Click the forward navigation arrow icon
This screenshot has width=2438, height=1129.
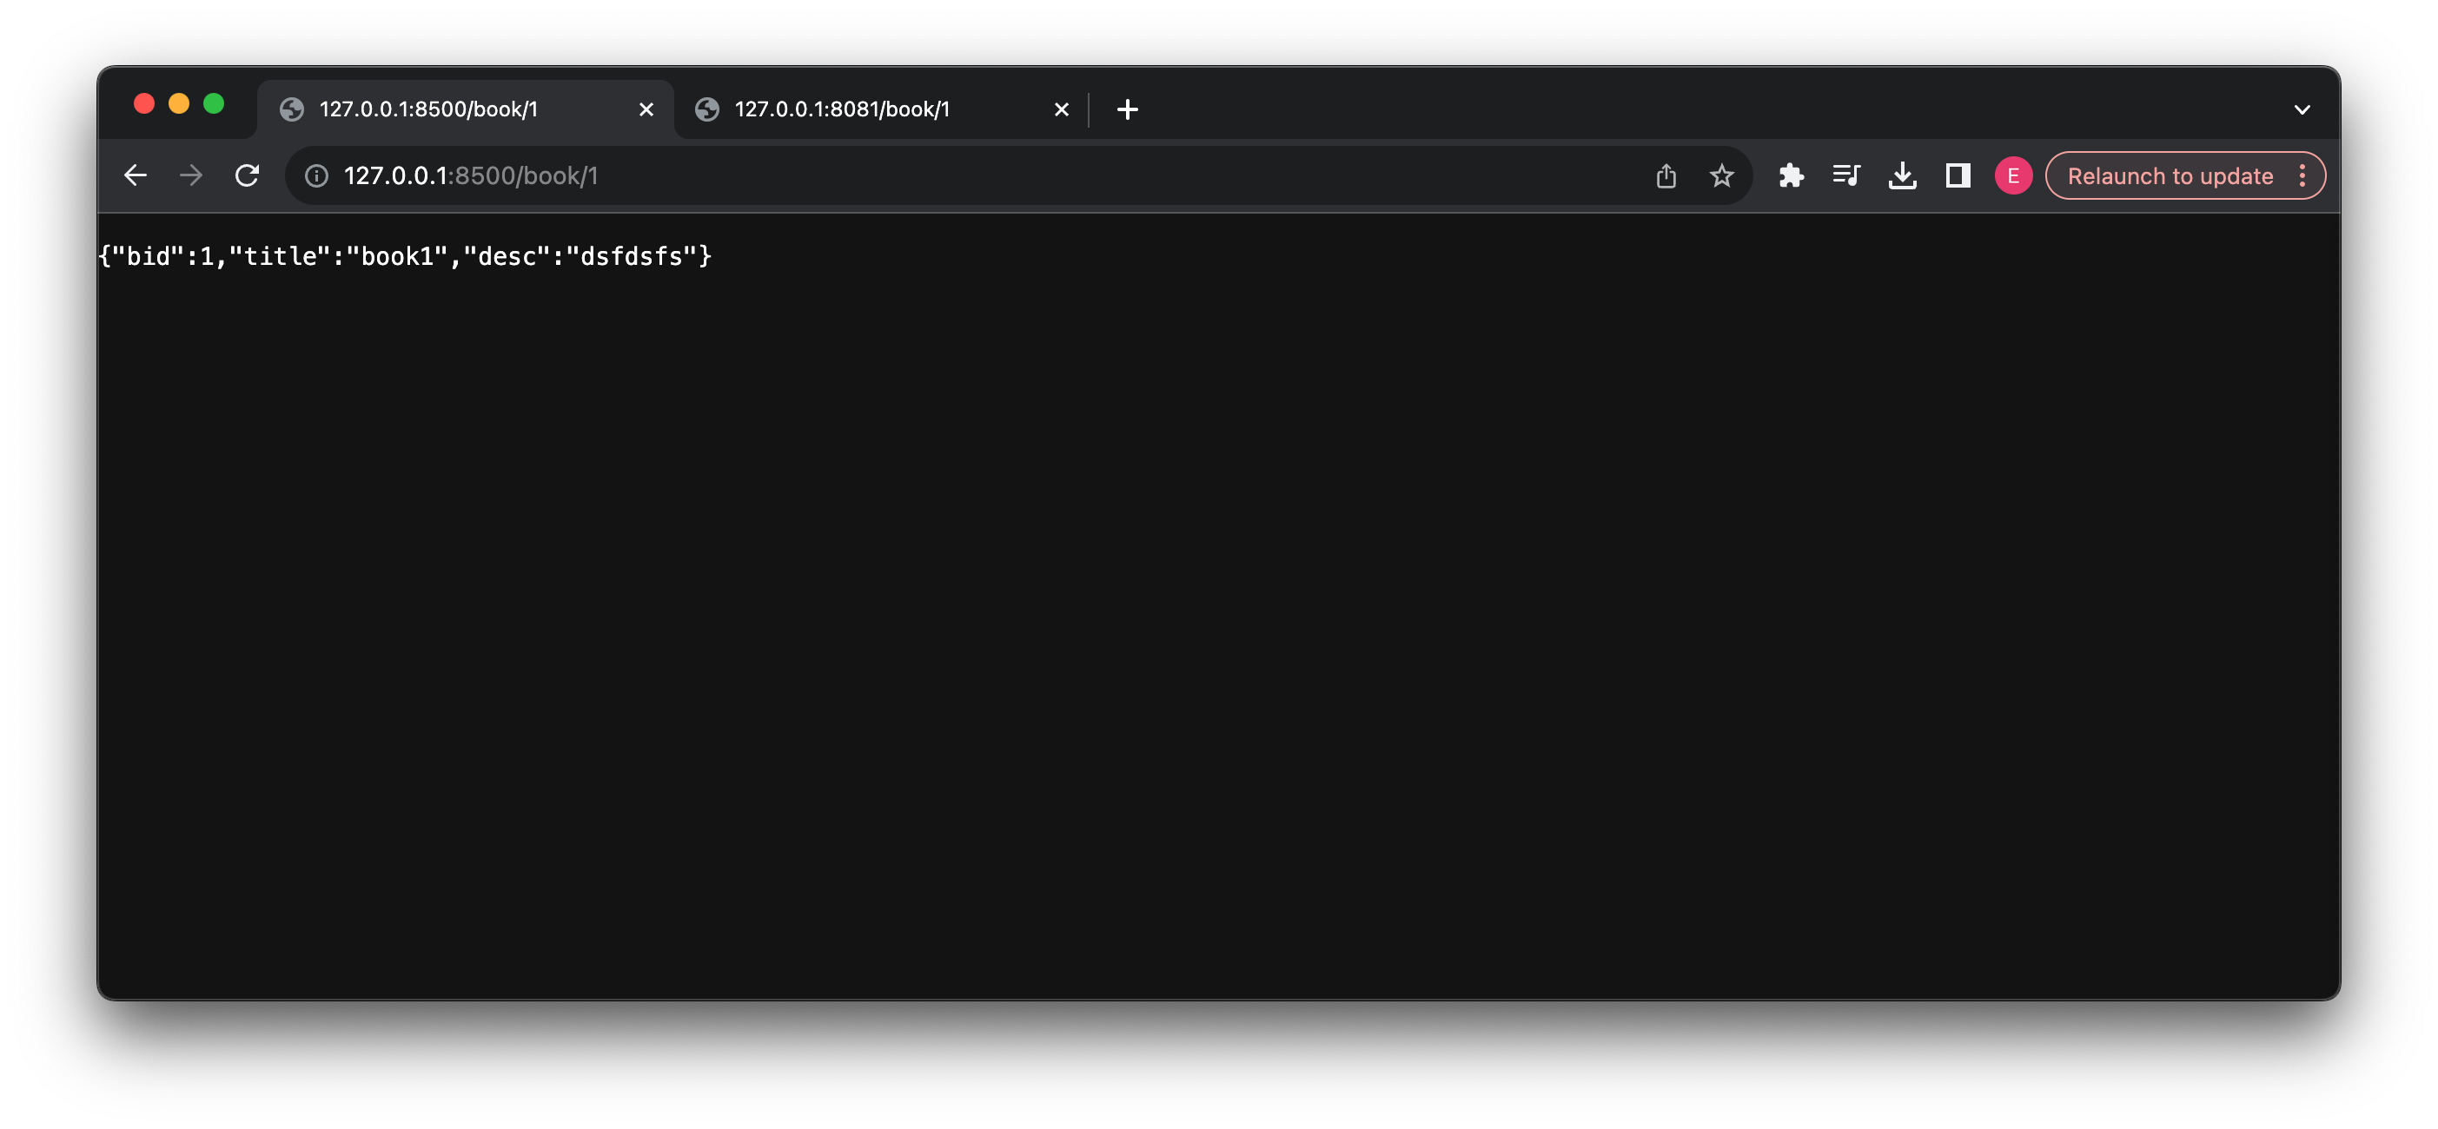(x=189, y=175)
